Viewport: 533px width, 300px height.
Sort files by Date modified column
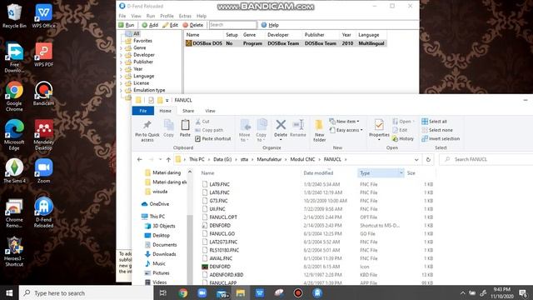[318, 173]
